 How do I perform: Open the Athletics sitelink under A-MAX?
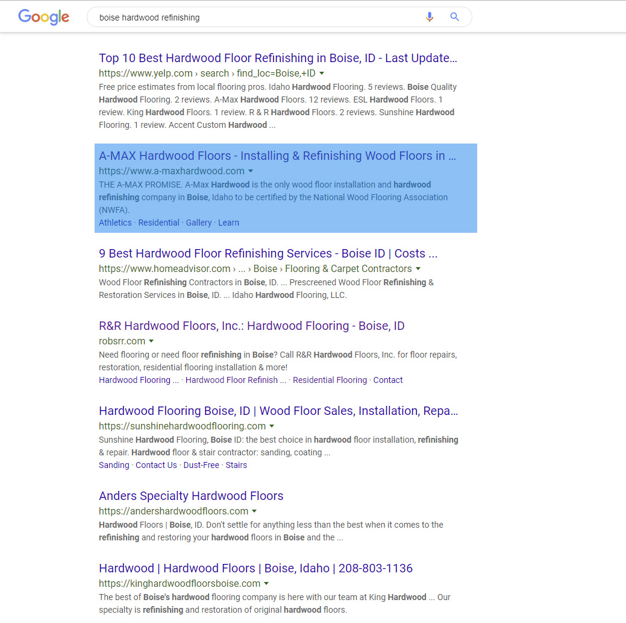click(115, 223)
